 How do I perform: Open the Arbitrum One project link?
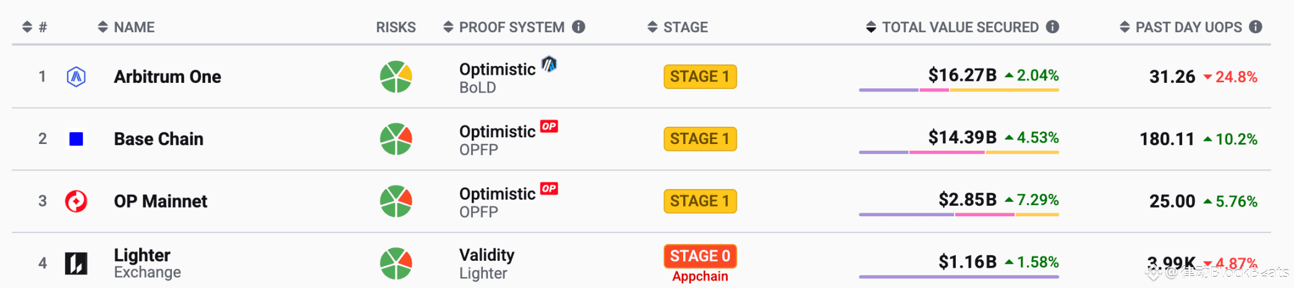pyautogui.click(x=168, y=77)
